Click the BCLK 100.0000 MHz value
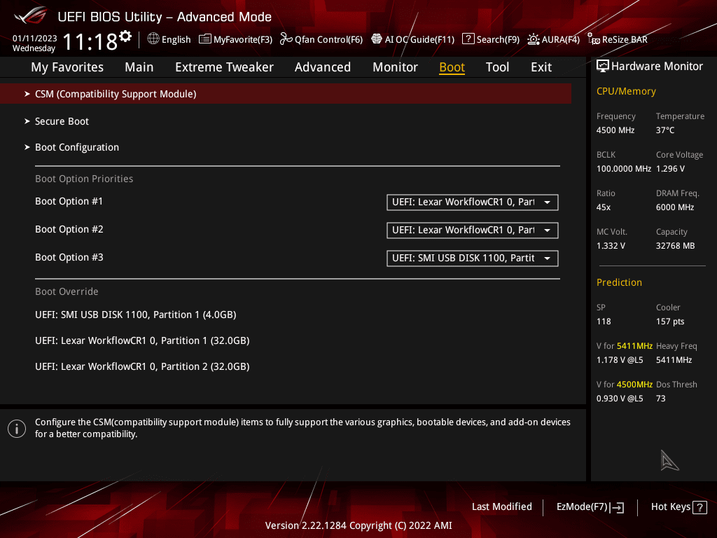 624,169
